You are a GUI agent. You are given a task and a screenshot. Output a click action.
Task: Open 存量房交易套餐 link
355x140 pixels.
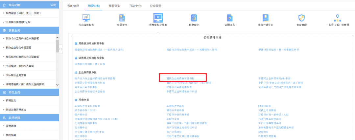[267, 136]
